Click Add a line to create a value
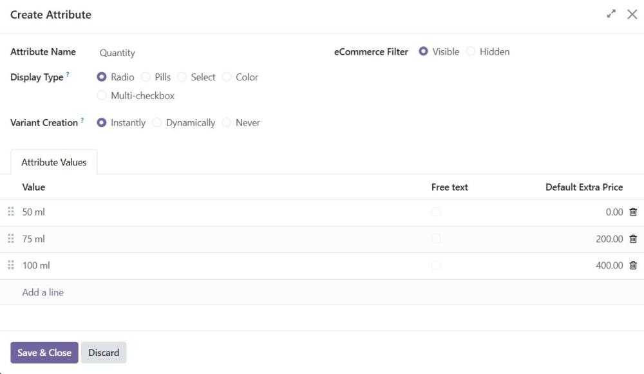Image resolution: width=644 pixels, height=374 pixels. (x=43, y=292)
